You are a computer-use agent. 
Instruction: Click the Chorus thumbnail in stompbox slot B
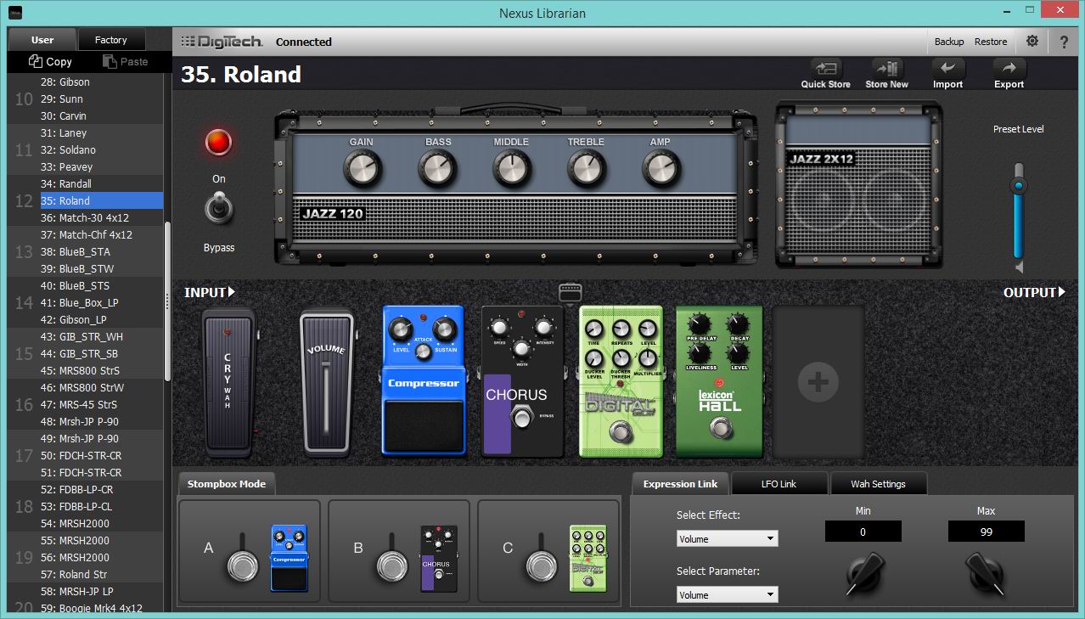[x=439, y=557]
